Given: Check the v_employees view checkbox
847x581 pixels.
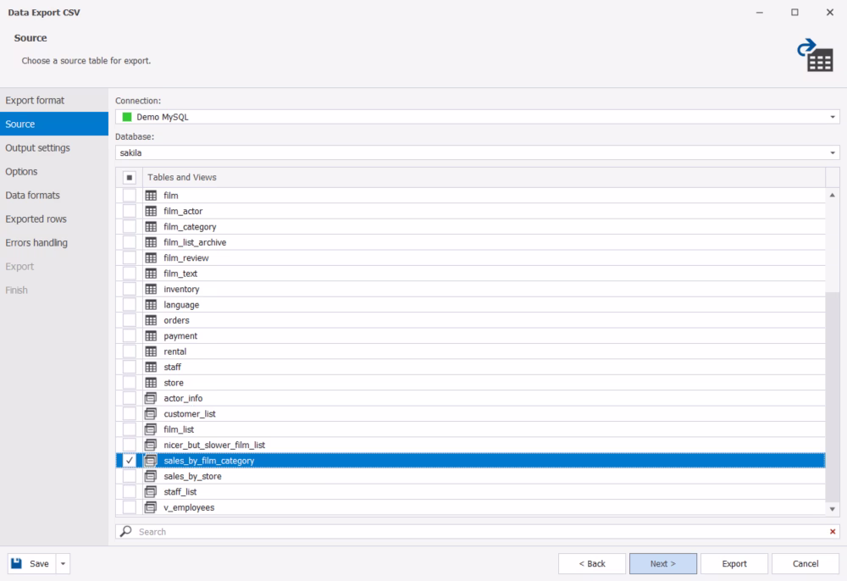Looking at the screenshot, I should [x=129, y=507].
